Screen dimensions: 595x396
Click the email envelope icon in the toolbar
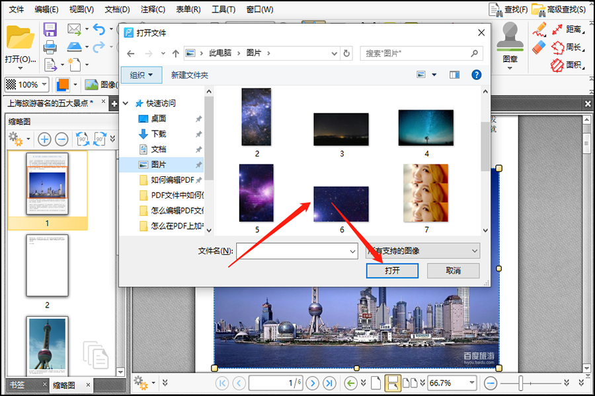pyautogui.click(x=74, y=29)
